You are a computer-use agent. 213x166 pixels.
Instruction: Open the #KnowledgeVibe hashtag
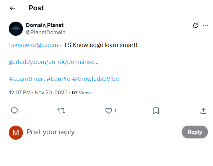click(x=95, y=79)
